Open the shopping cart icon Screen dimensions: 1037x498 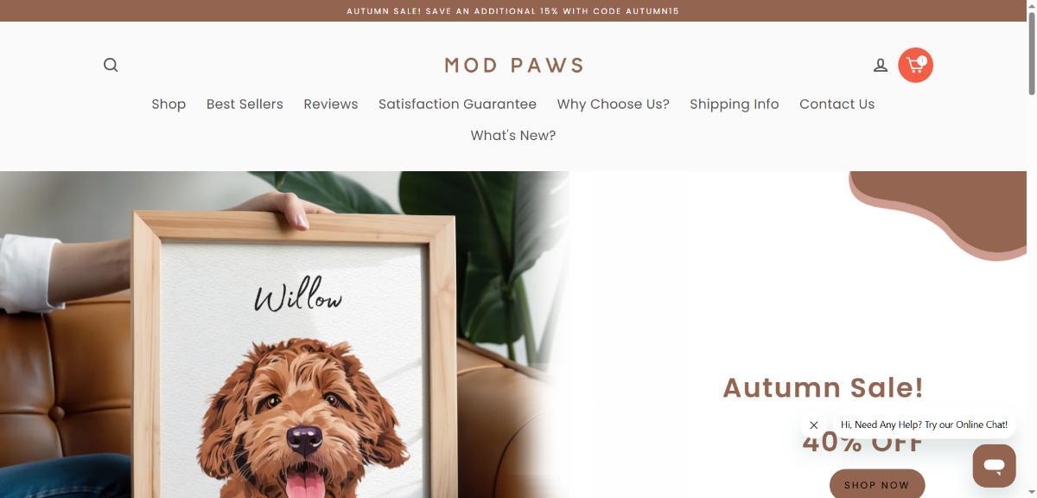915,65
